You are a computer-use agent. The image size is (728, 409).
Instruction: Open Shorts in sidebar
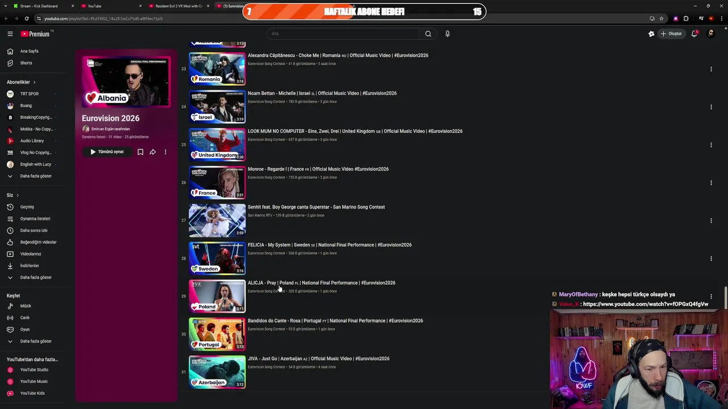(x=26, y=63)
